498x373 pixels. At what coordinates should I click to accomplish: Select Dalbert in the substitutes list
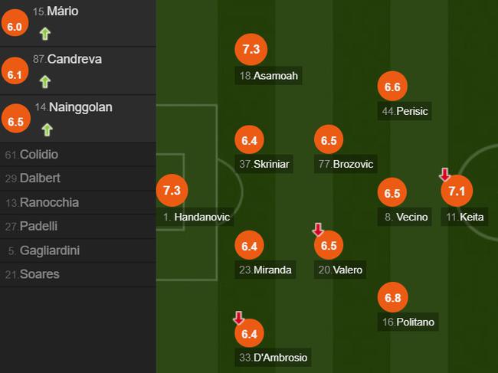pos(78,178)
